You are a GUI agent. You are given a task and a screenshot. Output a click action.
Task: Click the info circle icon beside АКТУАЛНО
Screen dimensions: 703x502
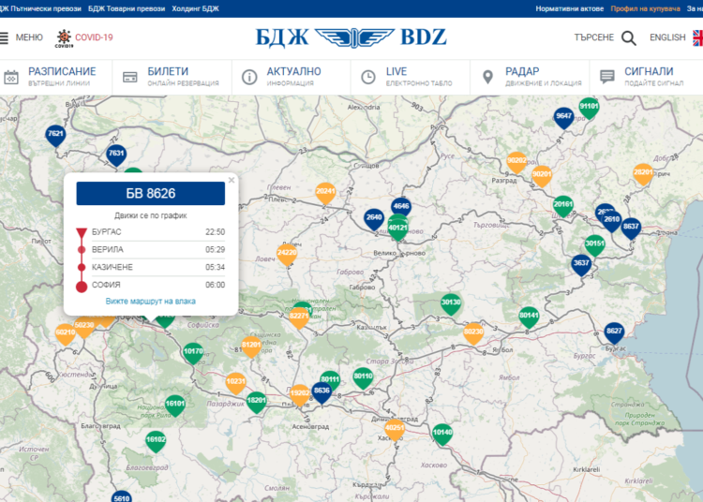click(x=249, y=77)
